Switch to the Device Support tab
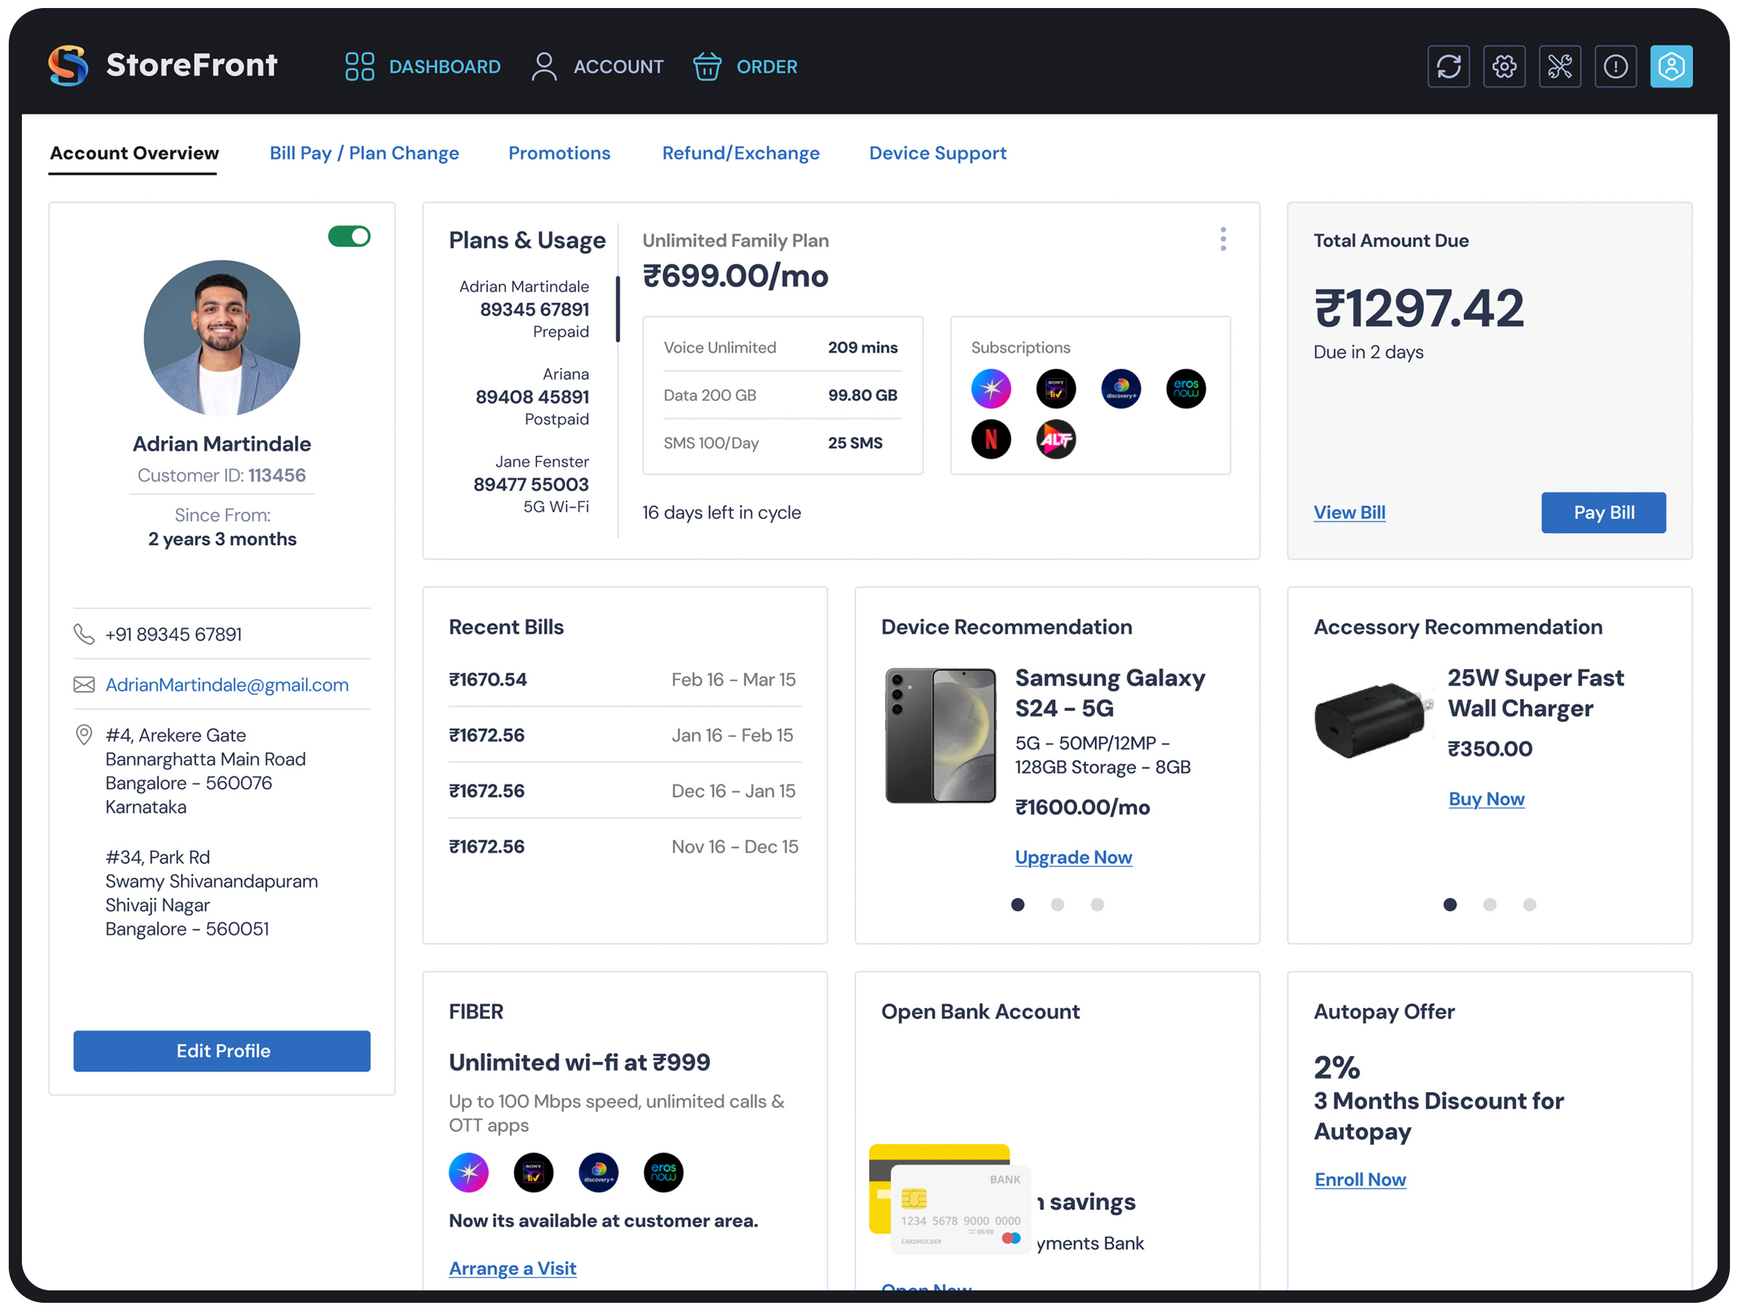This screenshot has height=1313, width=1738. [x=938, y=152]
